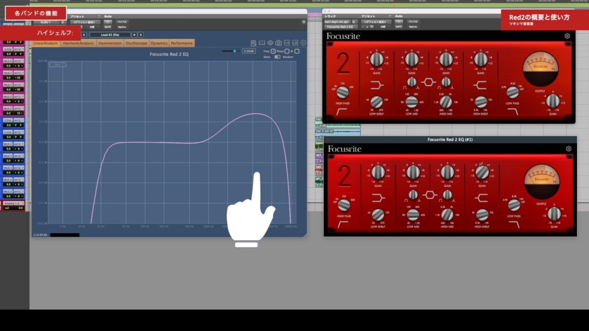
Task: Click Native in the upper Focusrite window header
Action: tap(413, 26)
